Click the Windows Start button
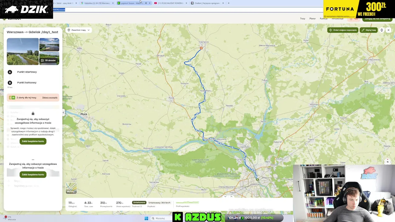 (146, 218)
